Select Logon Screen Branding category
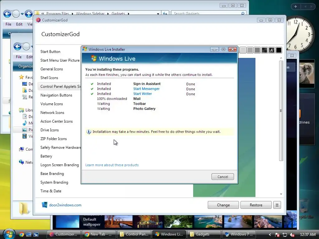Screen dimensions: 319x239 tap(60, 165)
